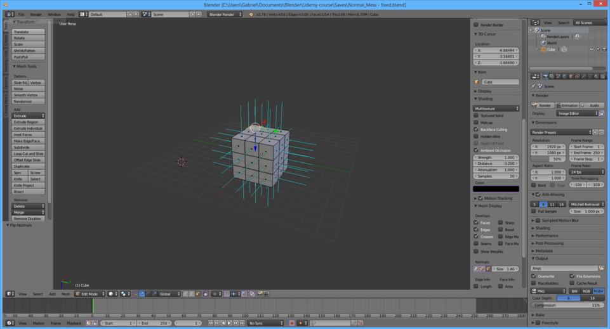Open the Multitexture shading dropdown
This screenshot has height=329, width=610.
[x=496, y=108]
